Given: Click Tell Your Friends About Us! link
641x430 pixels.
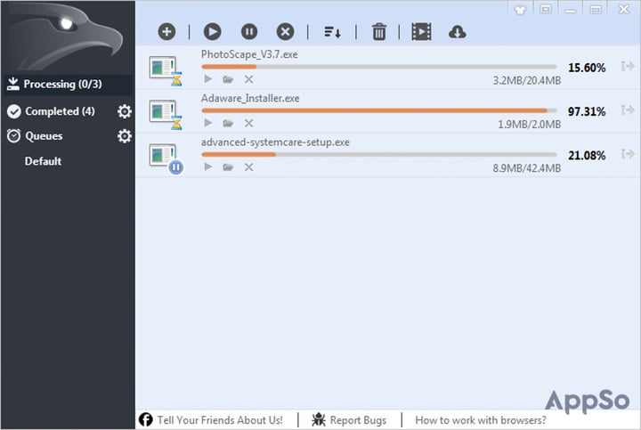Looking at the screenshot, I should (x=220, y=420).
